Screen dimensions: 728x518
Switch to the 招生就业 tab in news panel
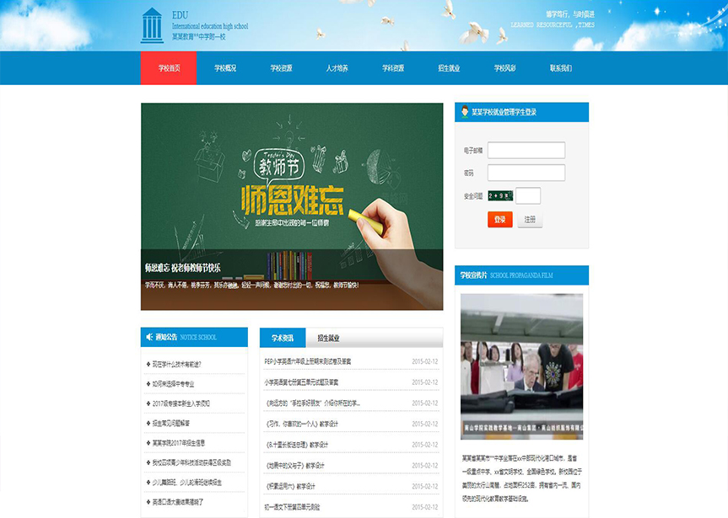tap(328, 338)
